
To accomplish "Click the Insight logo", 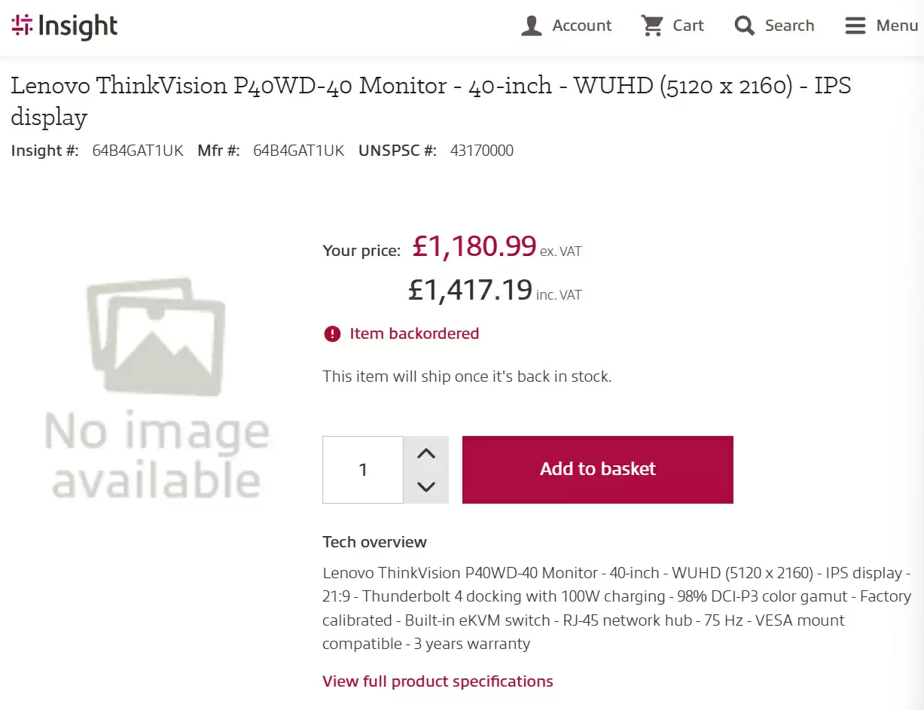I will [x=65, y=26].
